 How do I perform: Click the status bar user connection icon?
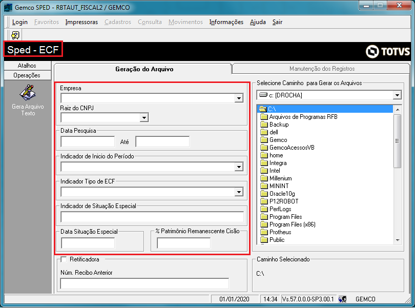click(x=343, y=299)
